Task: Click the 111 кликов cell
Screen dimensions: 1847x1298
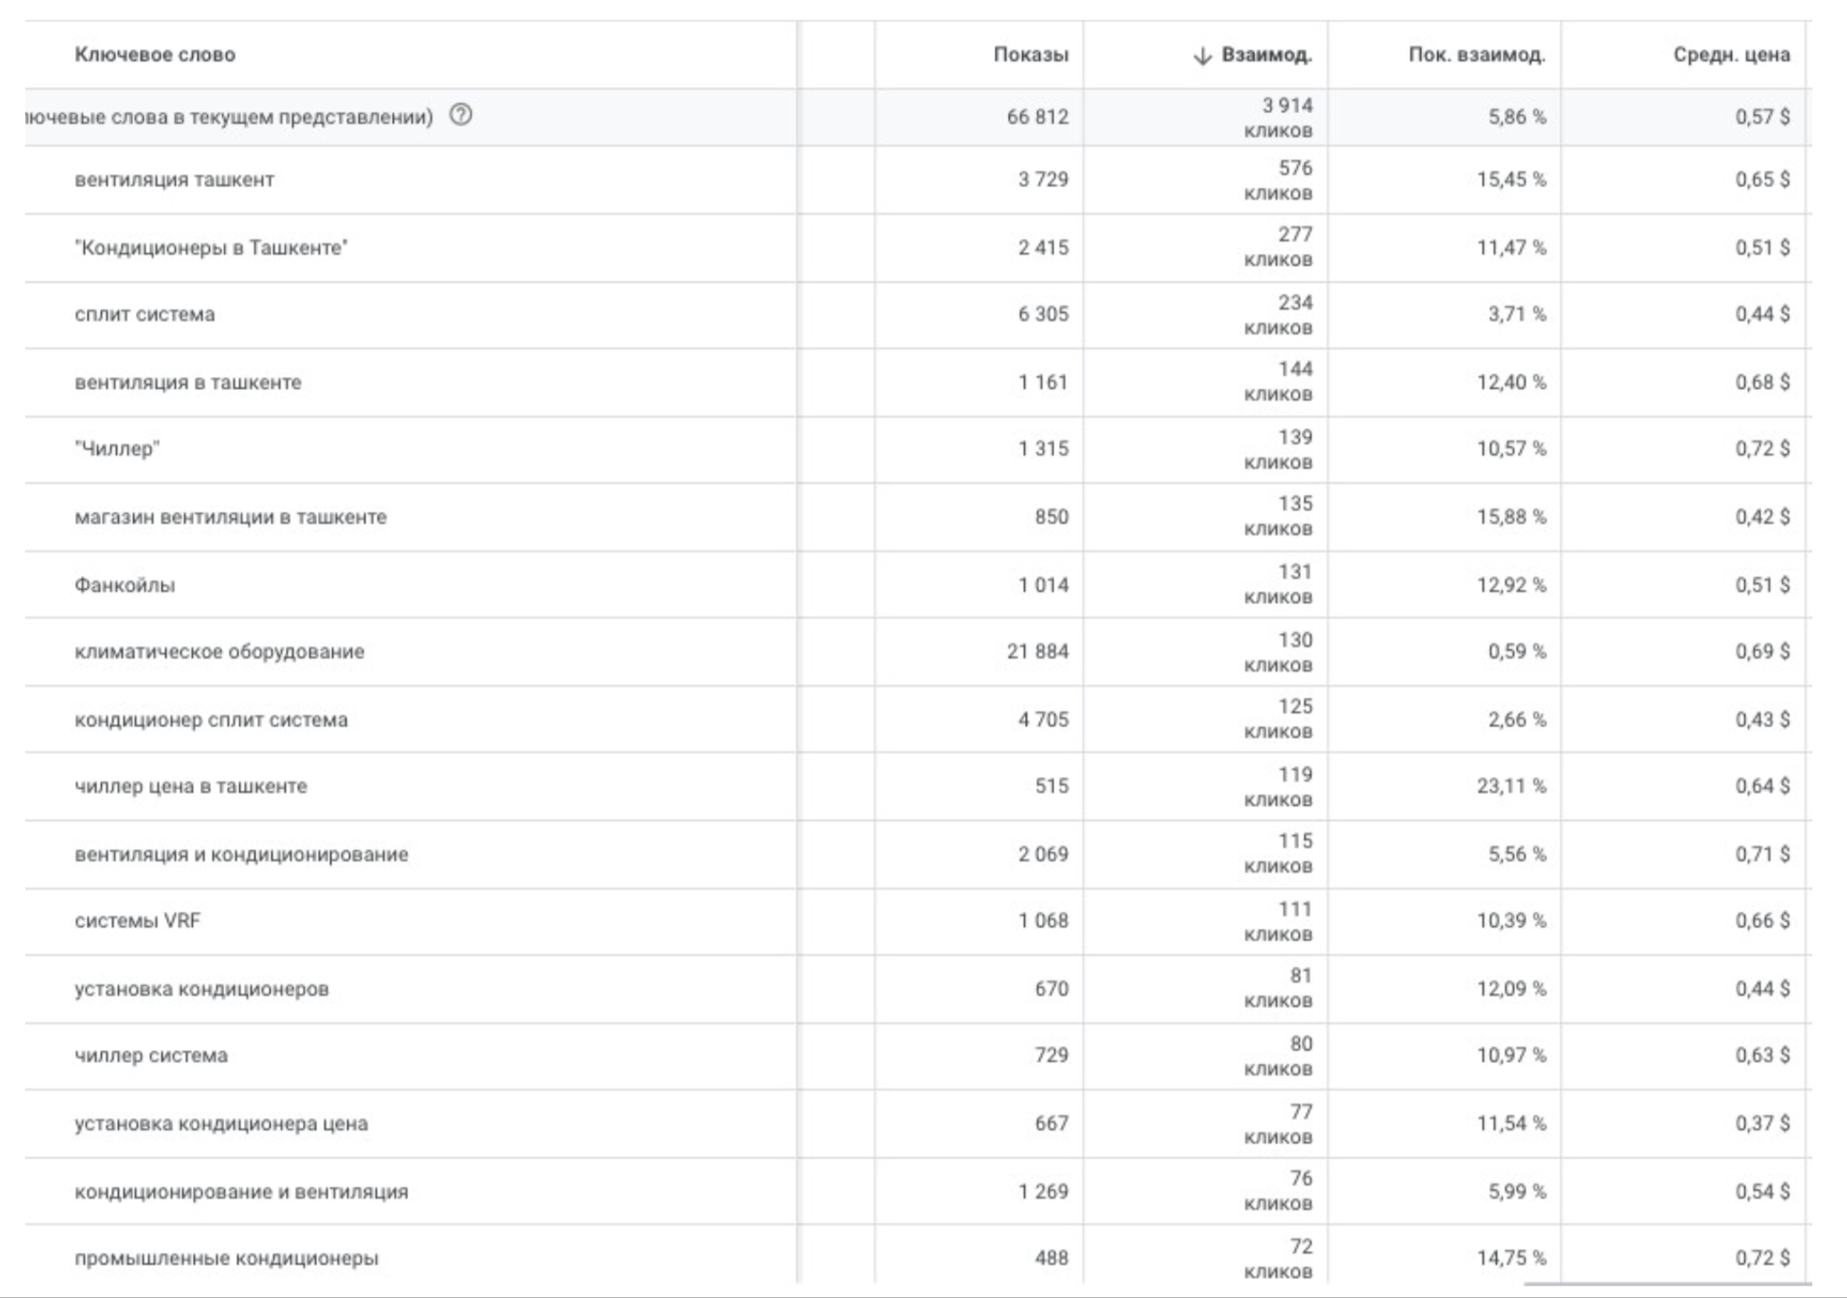Action: click(x=1278, y=921)
